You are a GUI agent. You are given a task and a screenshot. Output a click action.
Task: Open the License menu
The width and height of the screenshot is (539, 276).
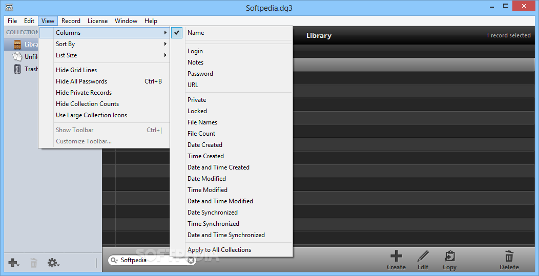pyautogui.click(x=98, y=21)
